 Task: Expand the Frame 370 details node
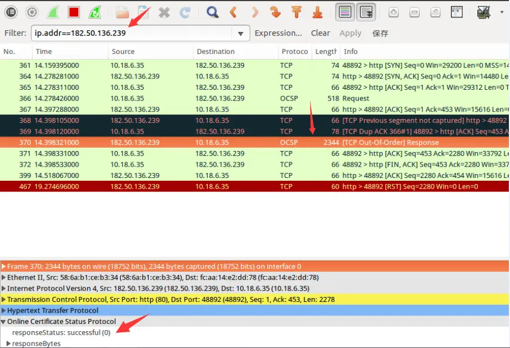[3, 267]
